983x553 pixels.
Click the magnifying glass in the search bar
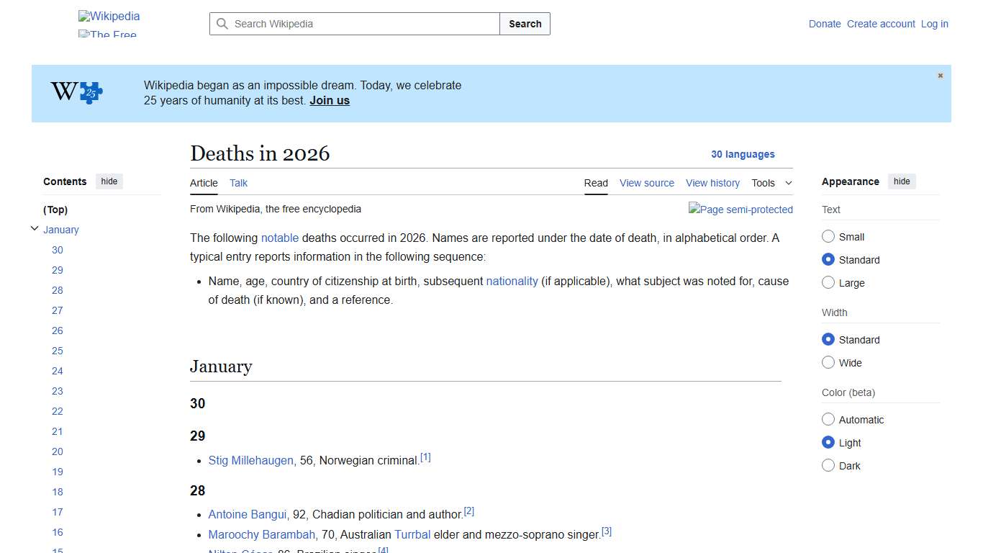click(222, 24)
